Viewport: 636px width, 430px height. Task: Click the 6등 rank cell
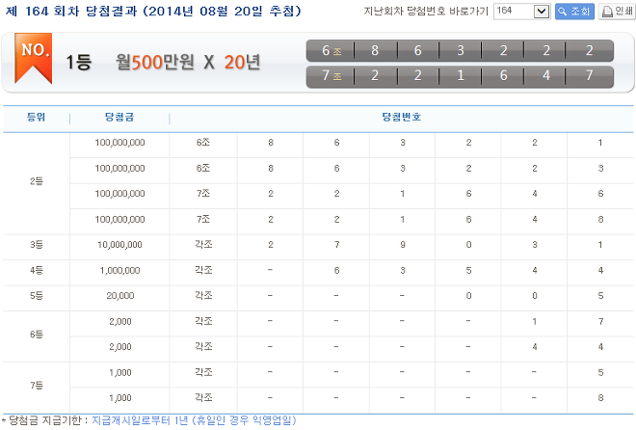36,335
